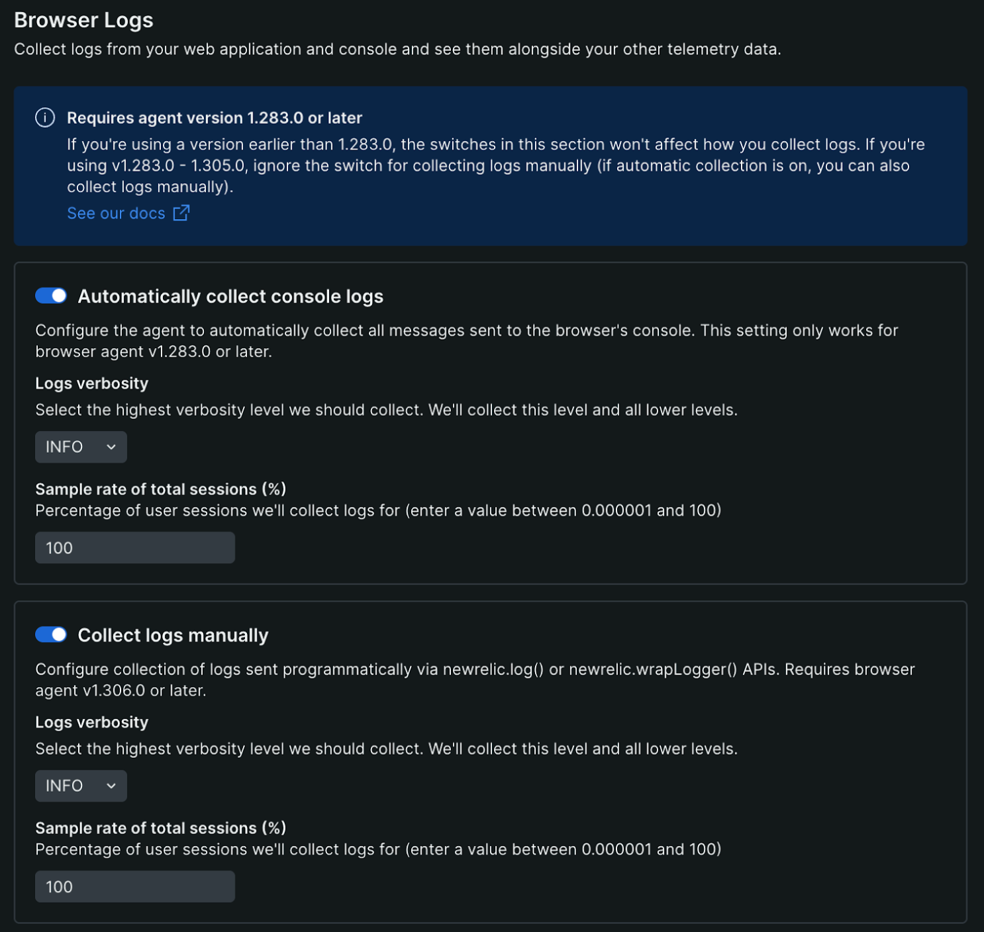The image size is (984, 932).
Task: Select the first sample rate input showing 100
Action: pyautogui.click(x=134, y=547)
